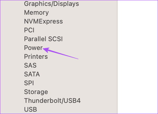
Task: Choose the entry between SATA and Storage
Action: (29, 83)
